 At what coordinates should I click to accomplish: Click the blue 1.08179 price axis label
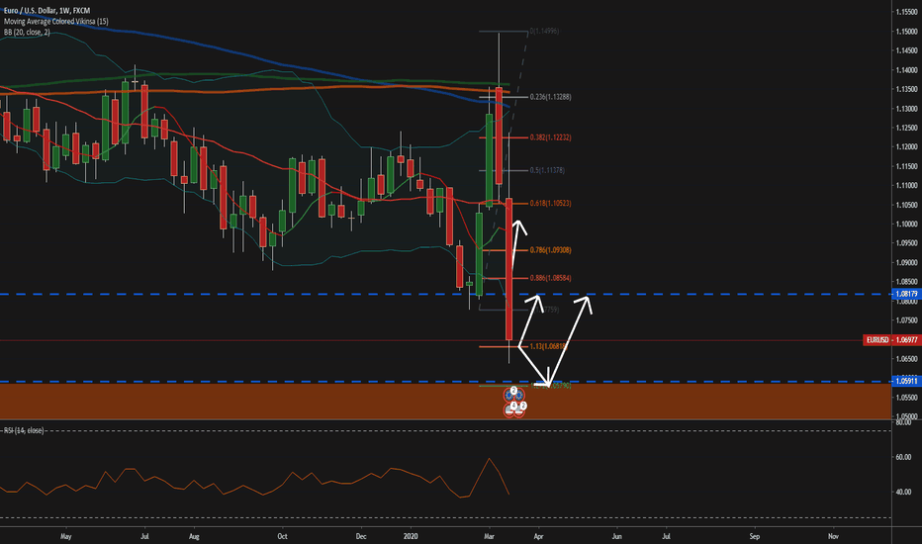tap(906, 294)
